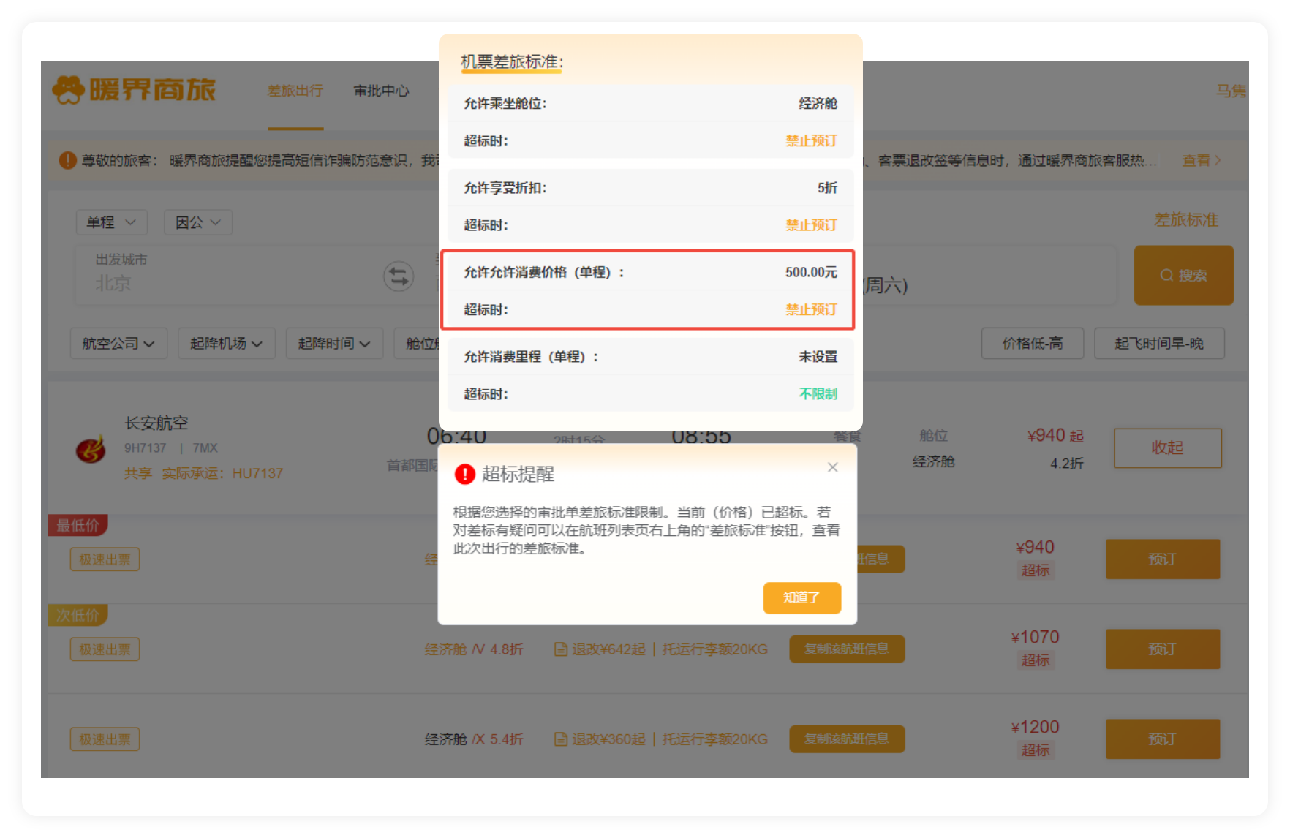Click the orange notice alert icon
Viewport: 1290px width, 838px height.
(x=67, y=160)
